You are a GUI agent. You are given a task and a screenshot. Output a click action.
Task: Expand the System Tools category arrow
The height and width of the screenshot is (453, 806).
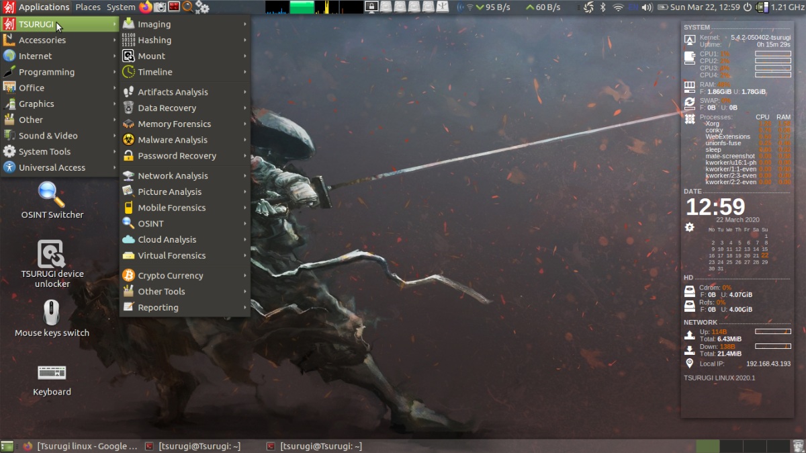115,152
